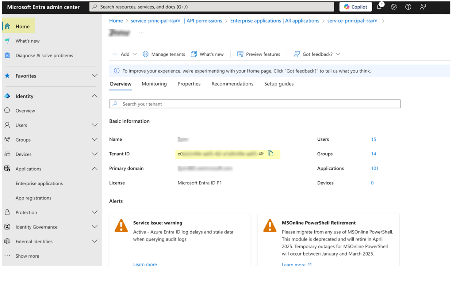
Task: Click the Diagnose & solve problems icon
Action: [7, 55]
